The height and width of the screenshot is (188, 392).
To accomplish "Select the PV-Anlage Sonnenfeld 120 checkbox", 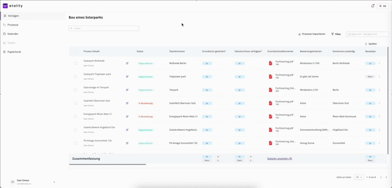I will (x=76, y=143).
